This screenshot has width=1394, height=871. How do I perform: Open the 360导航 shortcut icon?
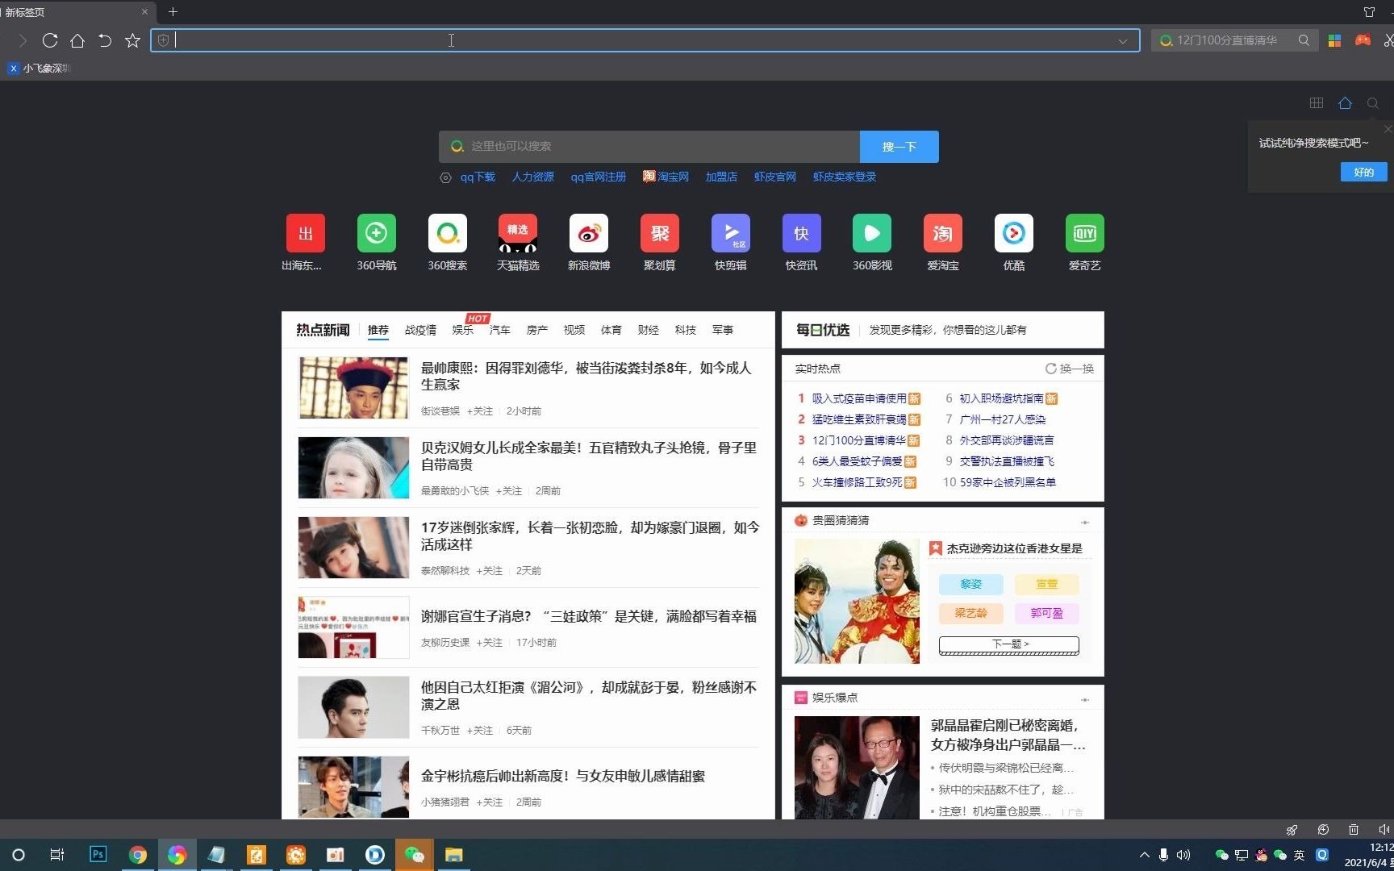click(x=377, y=234)
